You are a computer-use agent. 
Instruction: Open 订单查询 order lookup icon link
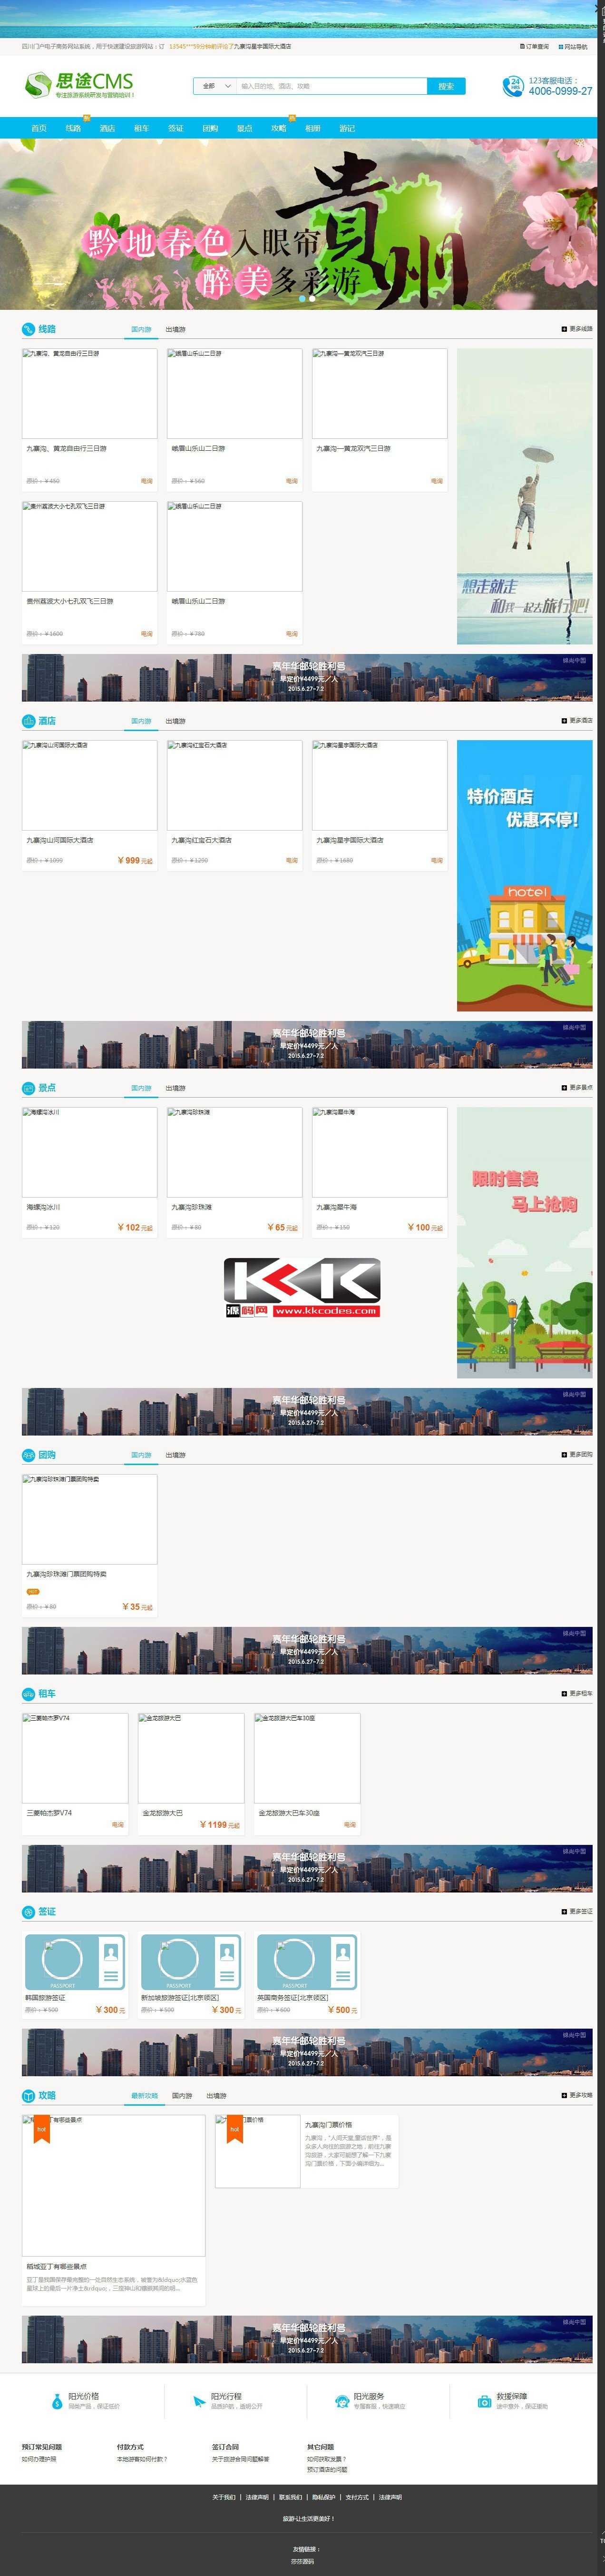click(534, 46)
